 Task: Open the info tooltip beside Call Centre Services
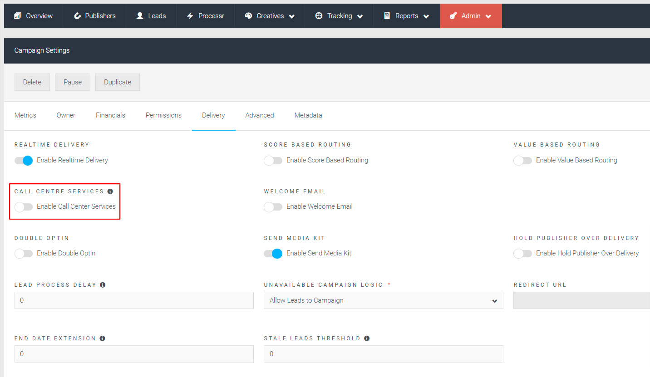pyautogui.click(x=110, y=191)
